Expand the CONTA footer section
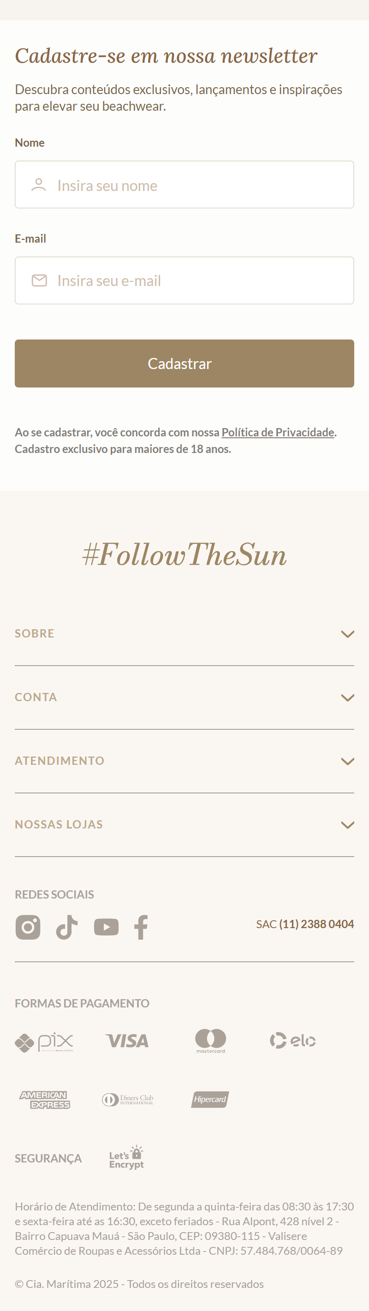This screenshot has width=369, height=1311. (x=347, y=697)
